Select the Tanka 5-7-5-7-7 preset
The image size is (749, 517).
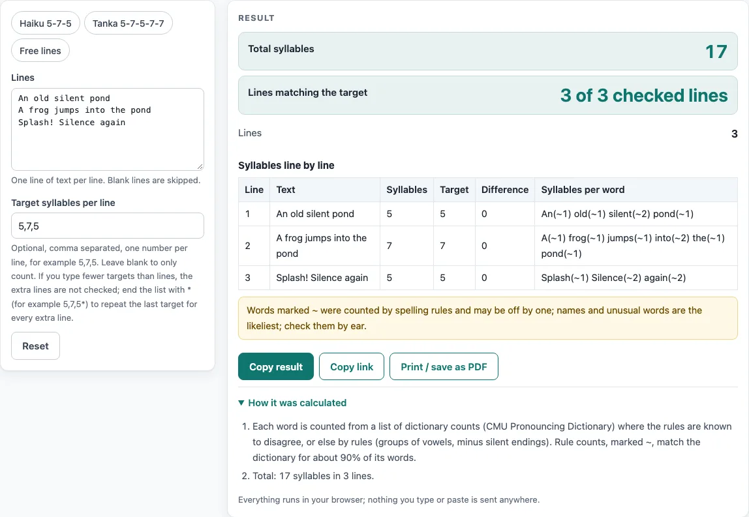tap(128, 23)
